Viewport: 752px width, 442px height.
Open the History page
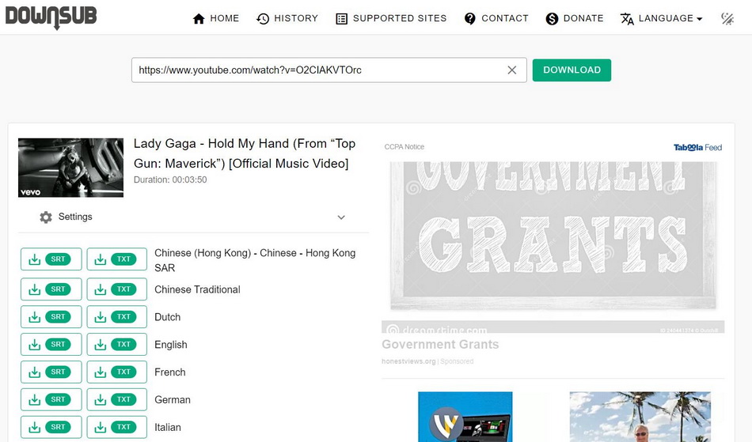pos(287,18)
